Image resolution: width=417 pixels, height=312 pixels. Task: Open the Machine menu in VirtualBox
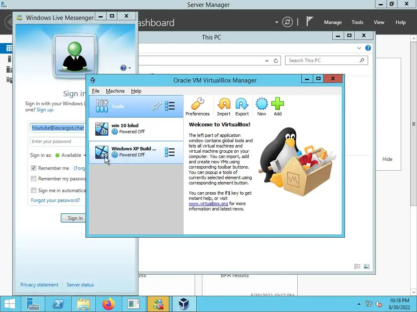click(115, 91)
